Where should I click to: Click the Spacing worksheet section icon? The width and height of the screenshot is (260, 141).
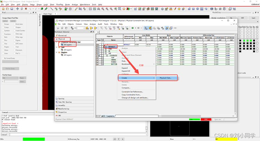pos(57,99)
